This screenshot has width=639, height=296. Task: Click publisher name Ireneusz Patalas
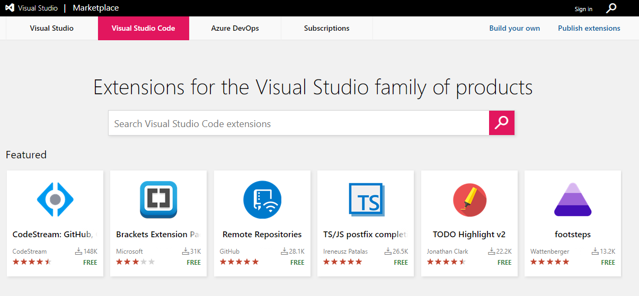point(345,252)
